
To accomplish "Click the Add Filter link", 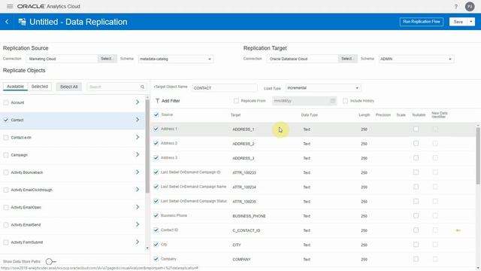I will (x=171, y=101).
